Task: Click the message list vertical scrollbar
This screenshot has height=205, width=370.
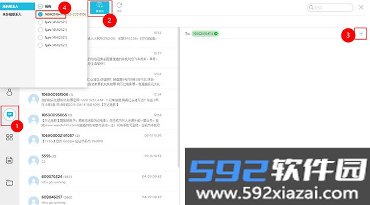Action: point(178,97)
